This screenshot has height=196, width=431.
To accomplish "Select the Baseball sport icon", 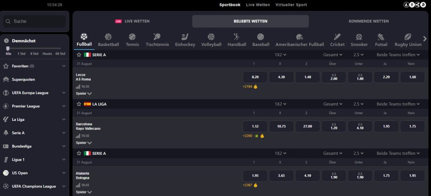I will click(x=261, y=37).
